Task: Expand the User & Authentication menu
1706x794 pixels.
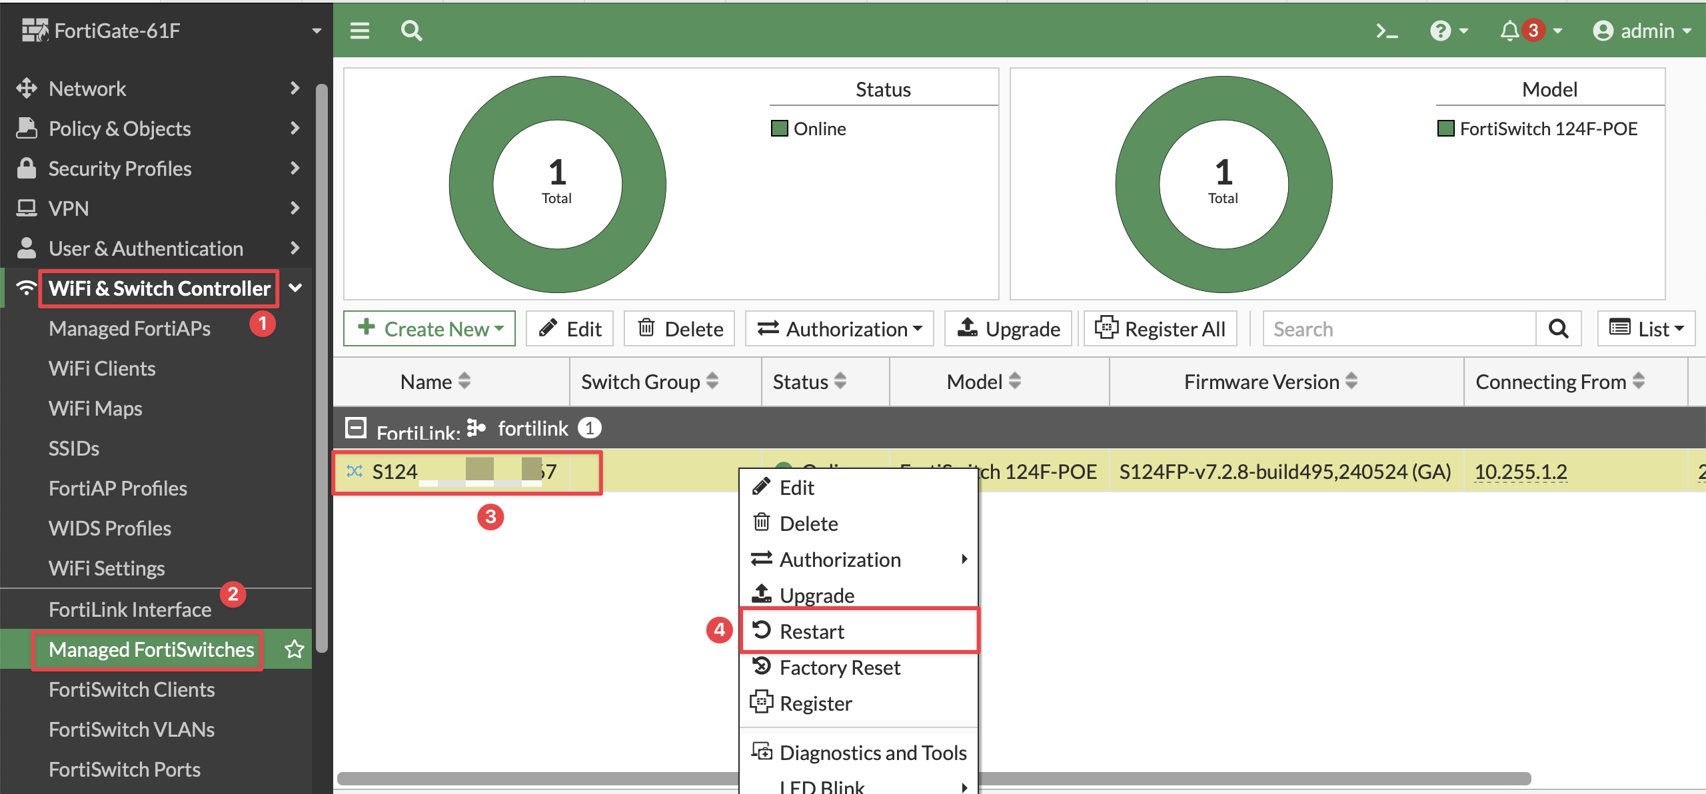Action: tap(156, 248)
